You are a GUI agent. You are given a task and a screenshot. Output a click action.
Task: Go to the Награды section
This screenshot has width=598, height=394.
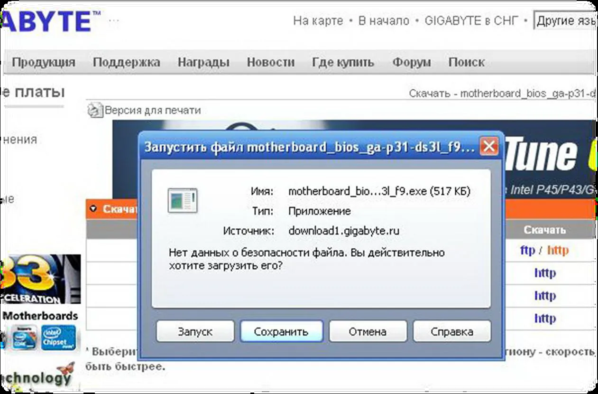pyautogui.click(x=203, y=62)
